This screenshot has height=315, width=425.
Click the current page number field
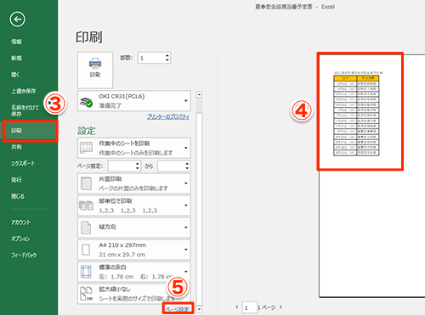coord(249,307)
